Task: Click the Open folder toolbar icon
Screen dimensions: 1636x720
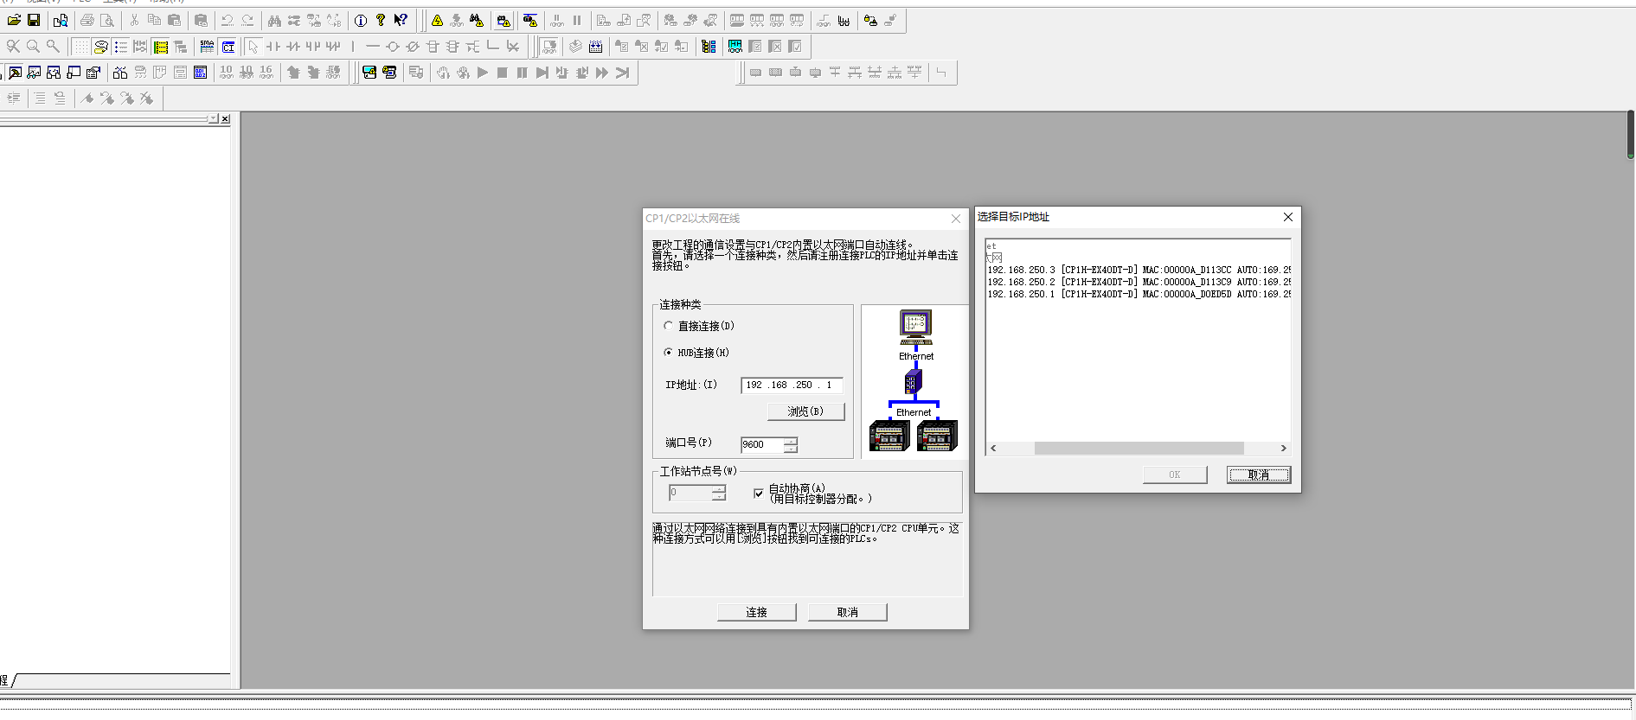Action: click(x=14, y=20)
